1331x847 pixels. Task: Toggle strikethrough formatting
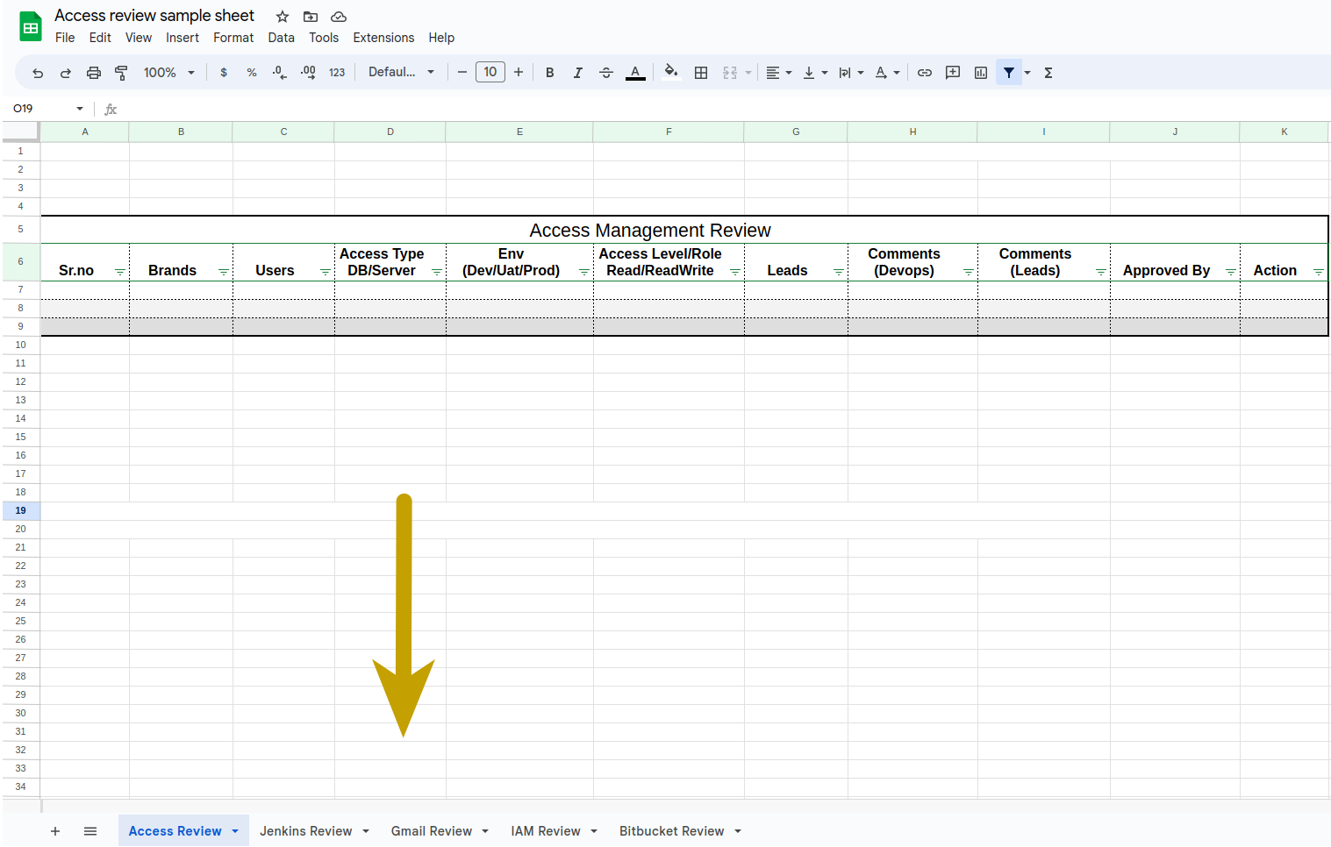point(606,73)
